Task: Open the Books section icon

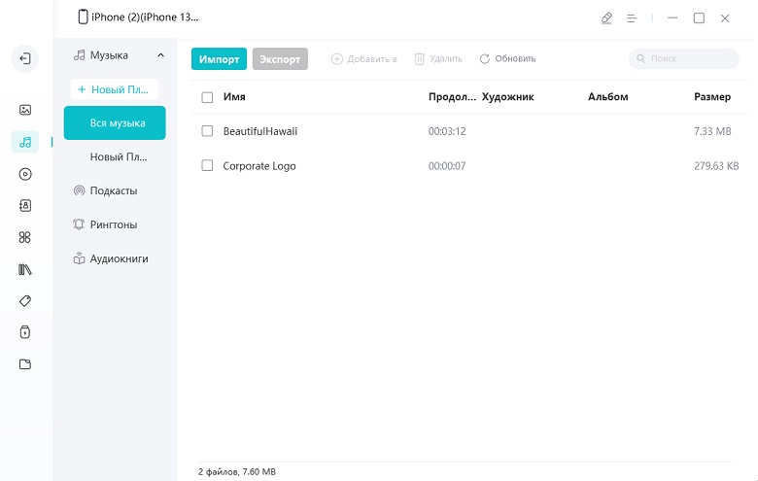Action: coord(25,269)
